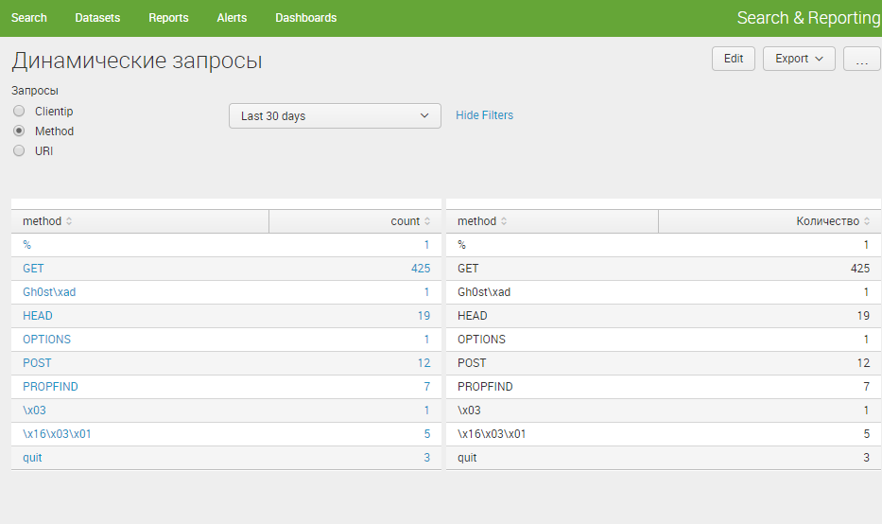This screenshot has width=882, height=524.
Task: Sort left table by method column
Action: (47, 221)
